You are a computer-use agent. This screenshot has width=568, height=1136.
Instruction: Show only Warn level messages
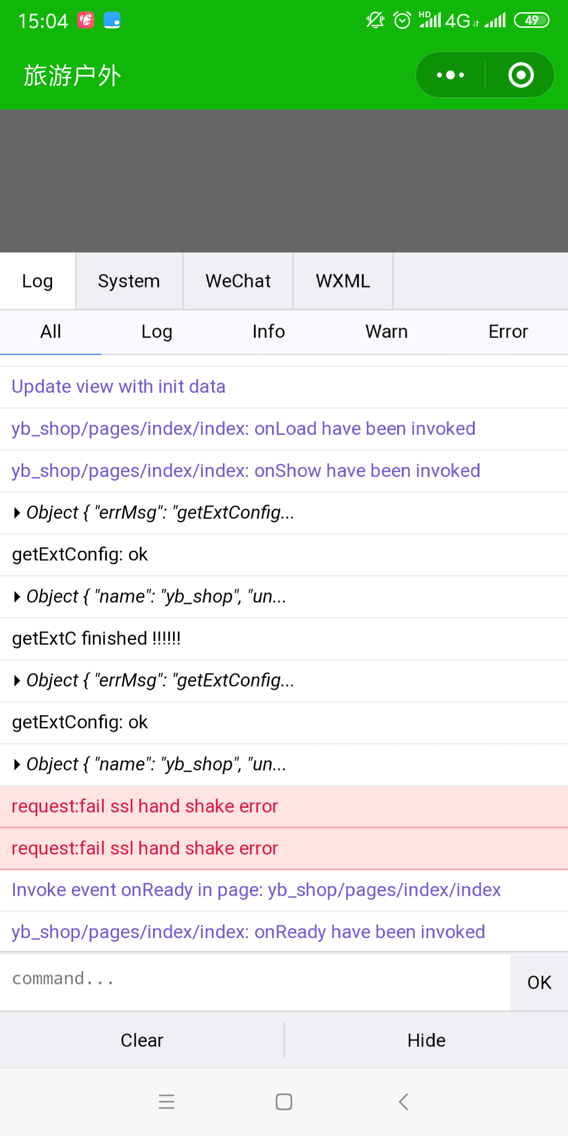tap(387, 332)
